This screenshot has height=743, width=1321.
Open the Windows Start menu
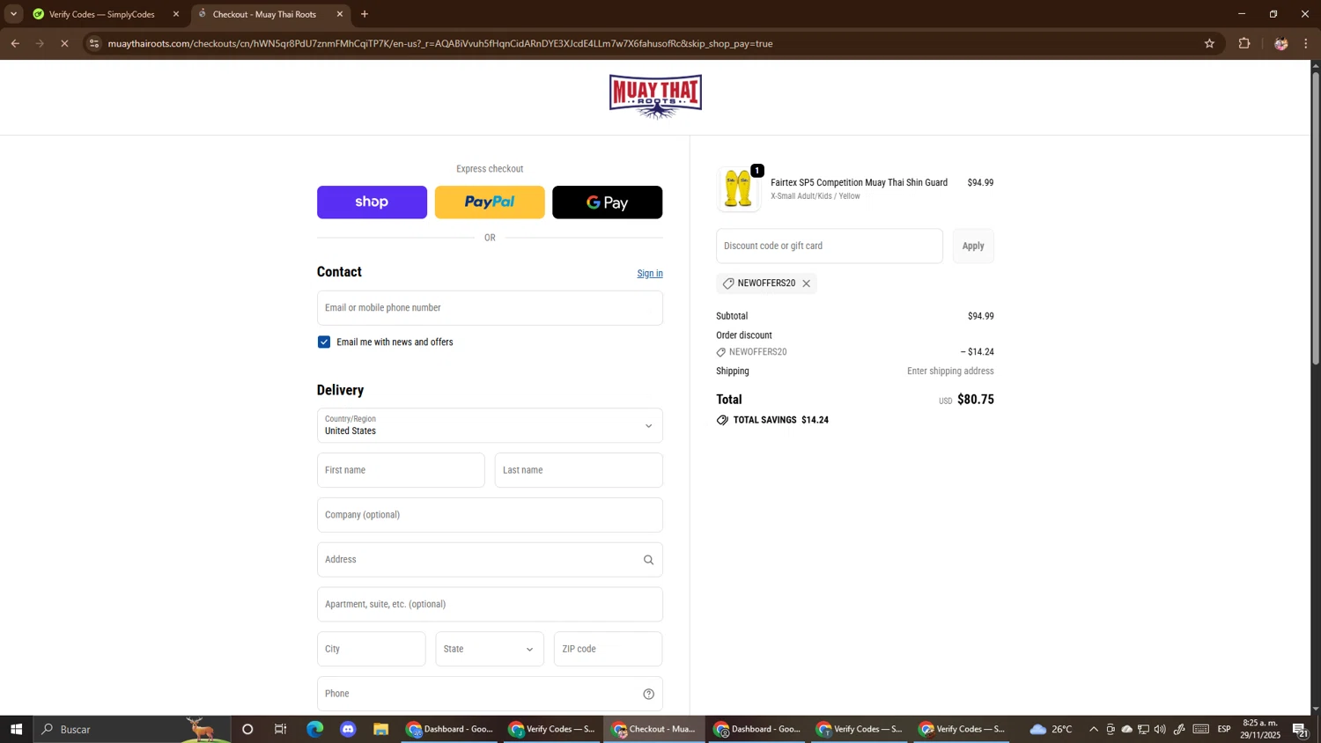(x=16, y=729)
